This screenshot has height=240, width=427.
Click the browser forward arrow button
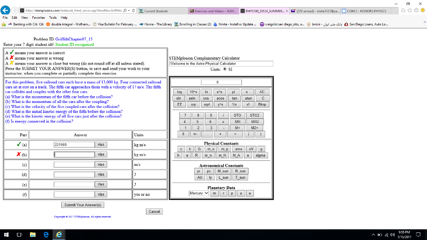(15, 10)
